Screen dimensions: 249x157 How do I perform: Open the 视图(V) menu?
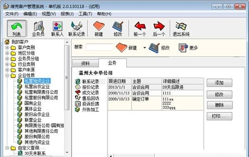(49, 14)
